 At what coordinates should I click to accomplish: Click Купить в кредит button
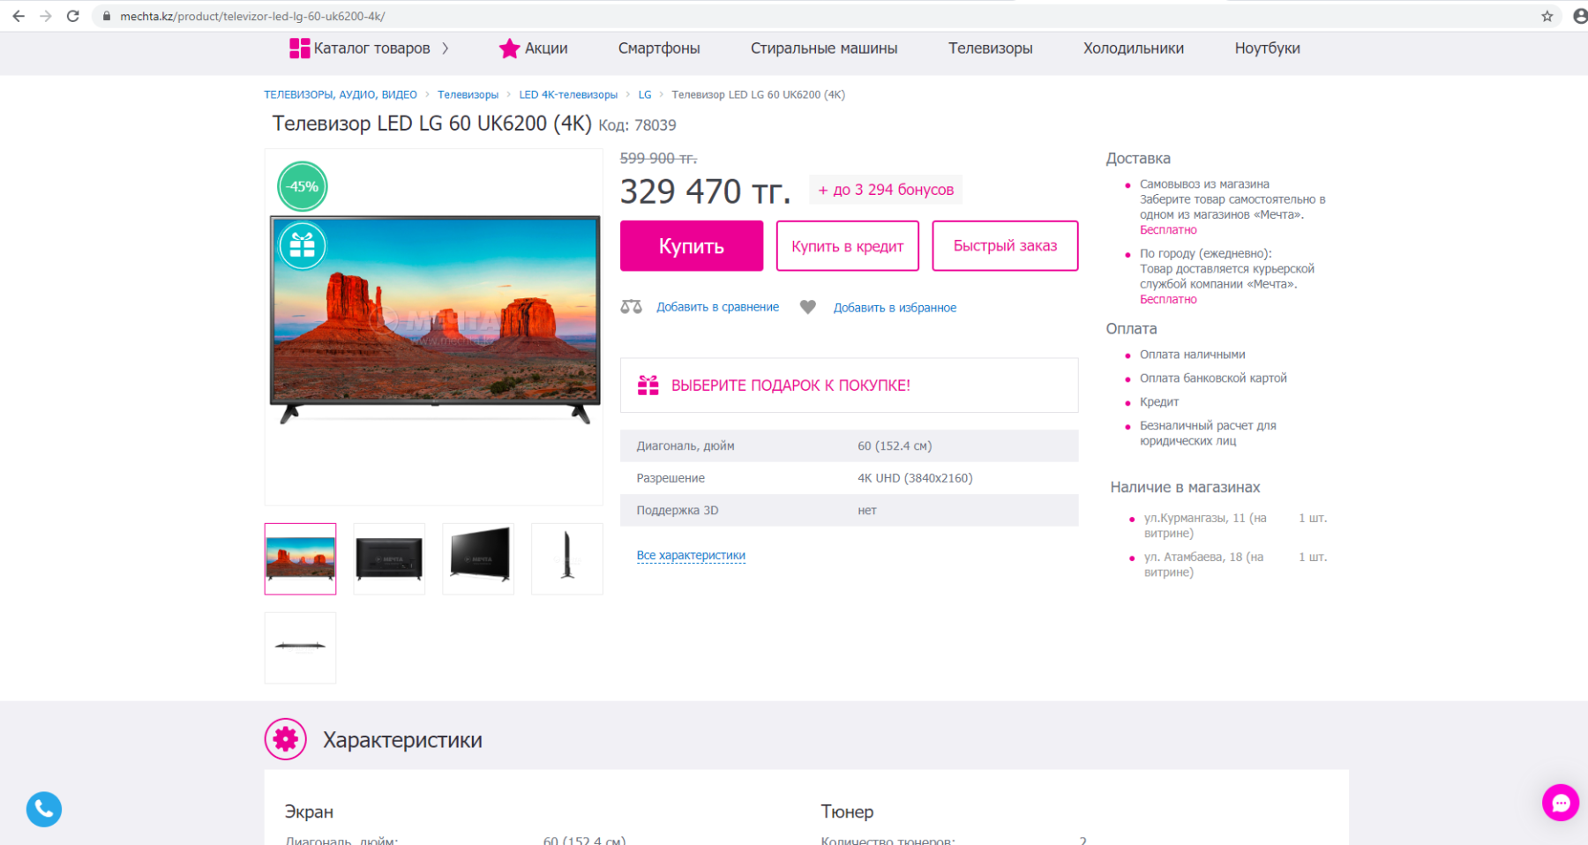coord(847,246)
